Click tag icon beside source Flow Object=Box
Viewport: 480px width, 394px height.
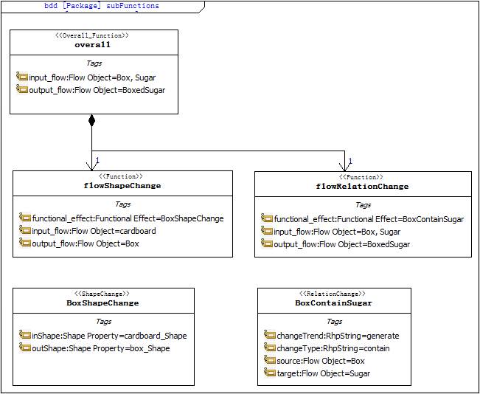click(x=270, y=360)
